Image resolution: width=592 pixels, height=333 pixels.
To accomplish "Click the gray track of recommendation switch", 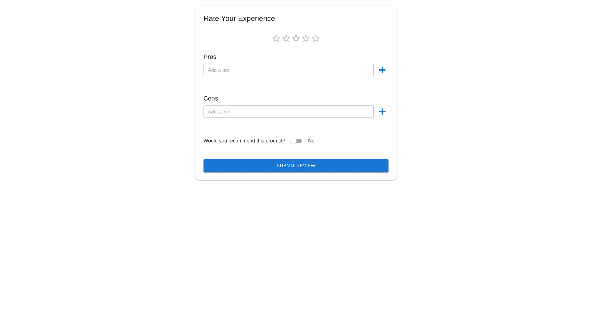I will (300, 141).
